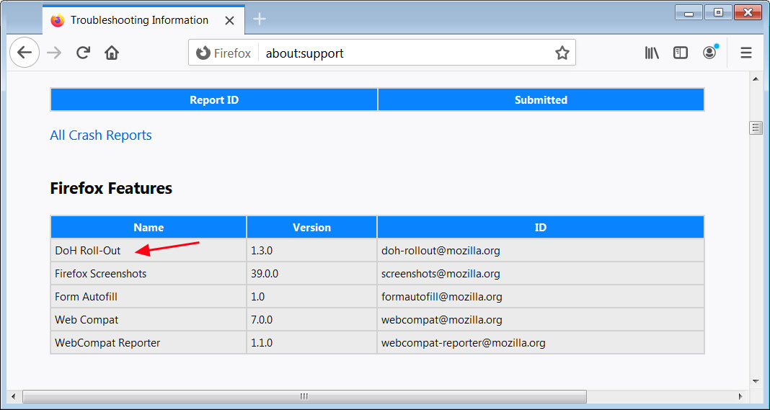770x410 pixels.
Task: Minimize the Firefox window
Action: coord(689,13)
